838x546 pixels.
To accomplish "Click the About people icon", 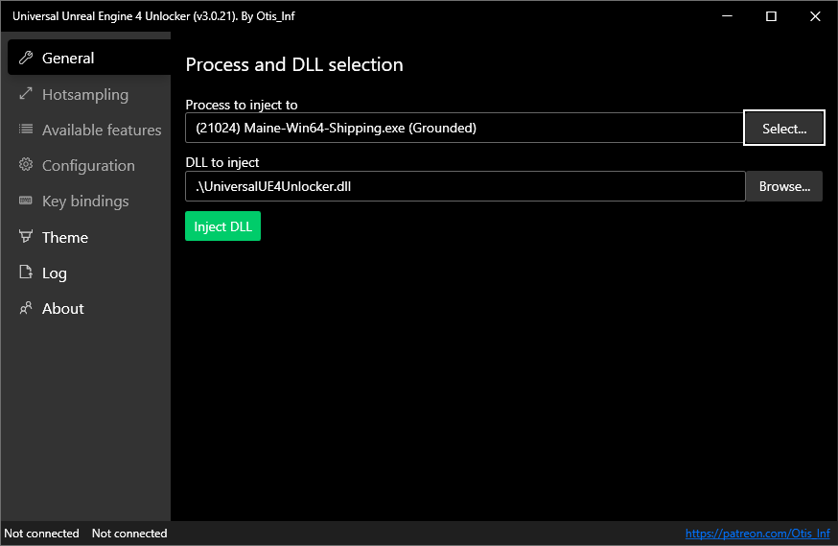I will coord(26,308).
